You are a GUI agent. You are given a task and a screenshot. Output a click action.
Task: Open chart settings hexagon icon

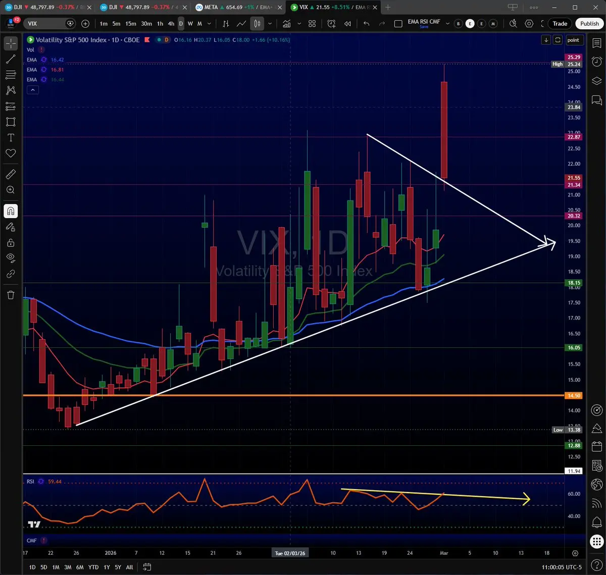click(529, 24)
